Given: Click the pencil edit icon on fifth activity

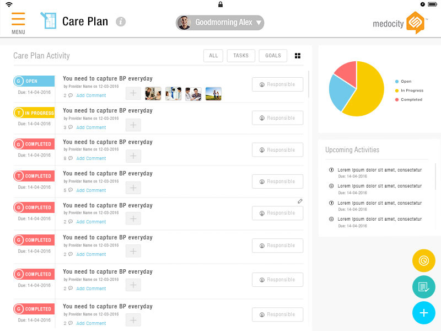Looking at the screenshot, I should coord(300,201).
